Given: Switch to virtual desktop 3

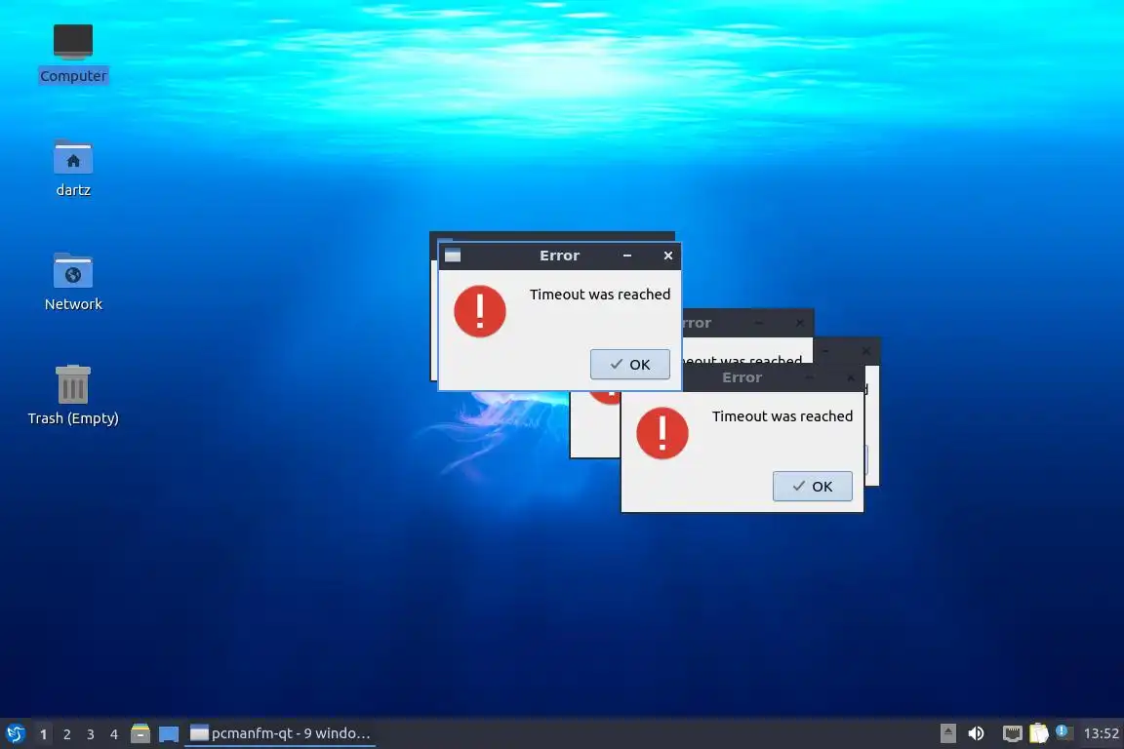Looking at the screenshot, I should (91, 734).
